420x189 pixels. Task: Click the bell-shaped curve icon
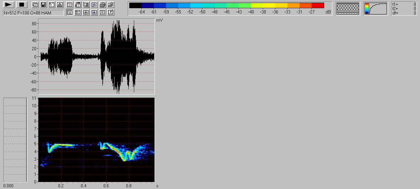[x=59, y=5]
